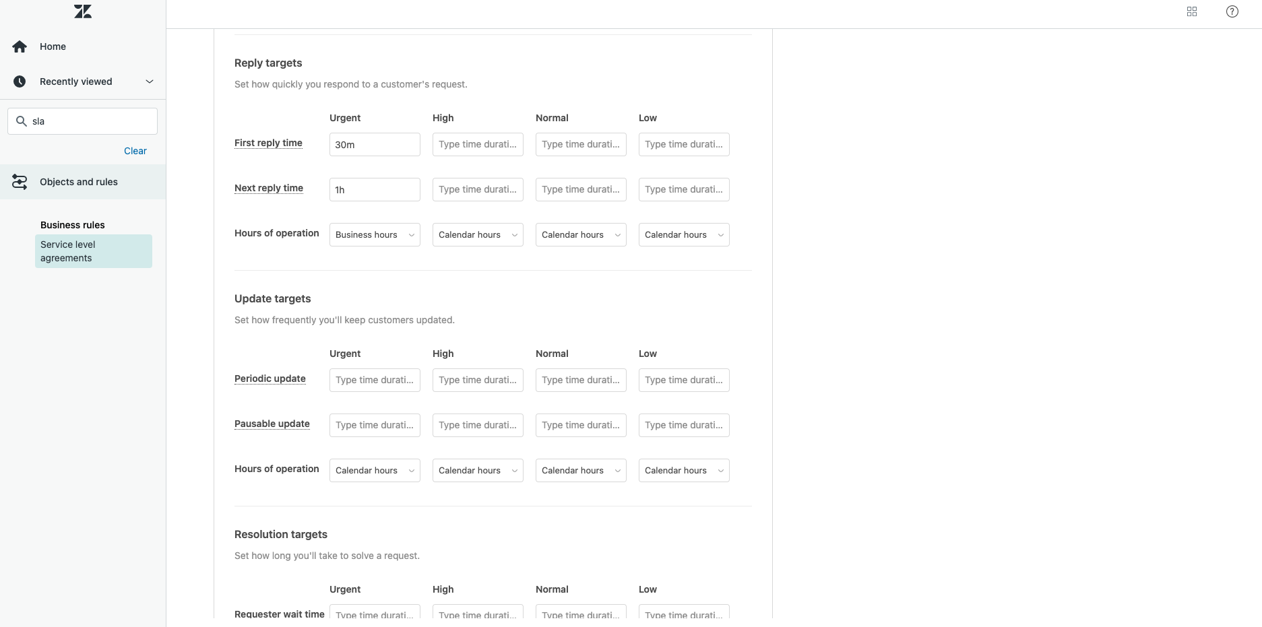Click the search magnifier icon
The image size is (1262, 627).
coord(22,121)
